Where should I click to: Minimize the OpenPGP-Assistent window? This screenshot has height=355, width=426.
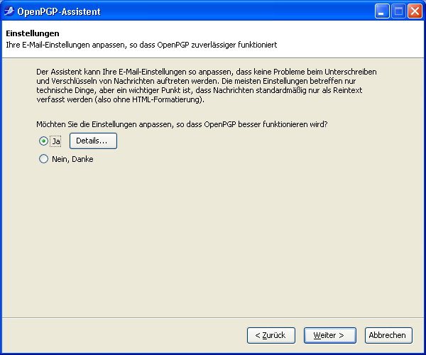point(382,11)
